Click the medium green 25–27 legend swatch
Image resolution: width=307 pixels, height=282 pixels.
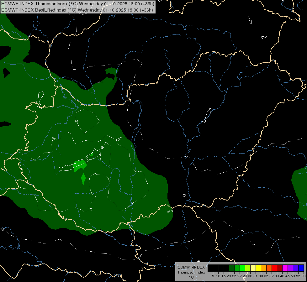237,268
